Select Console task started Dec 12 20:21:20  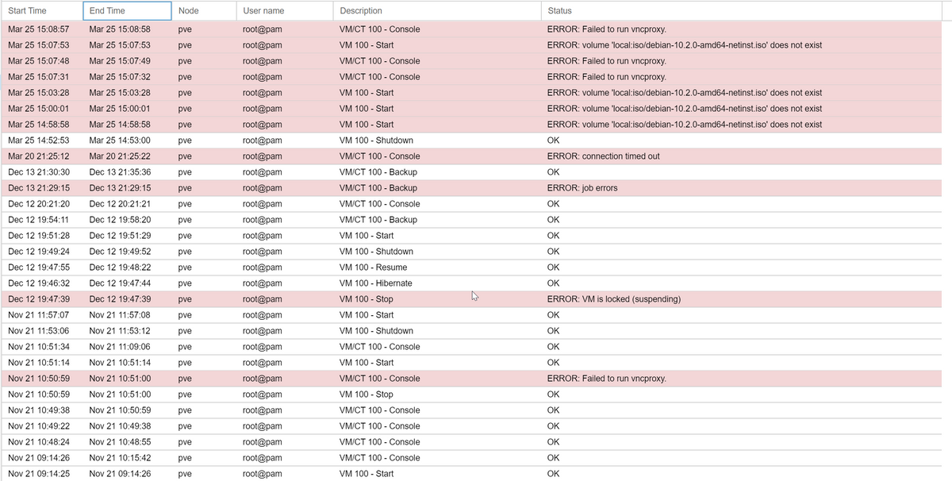coord(379,204)
